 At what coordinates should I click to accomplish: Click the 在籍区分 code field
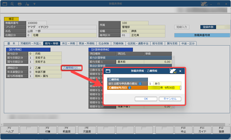pyautogui.click(x=29, y=35)
